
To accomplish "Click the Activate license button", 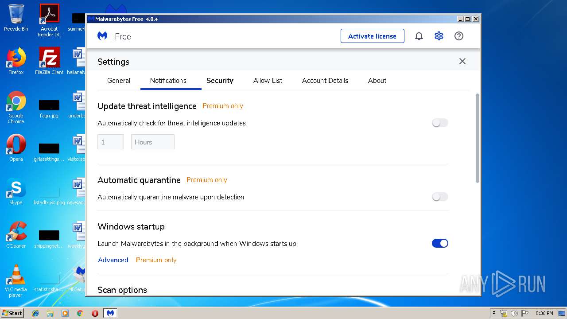I will (373, 36).
